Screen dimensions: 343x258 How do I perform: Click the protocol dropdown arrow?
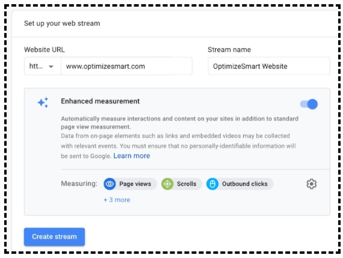[51, 67]
